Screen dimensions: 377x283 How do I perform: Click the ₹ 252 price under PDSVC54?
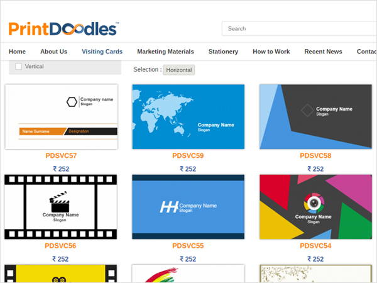pos(315,259)
